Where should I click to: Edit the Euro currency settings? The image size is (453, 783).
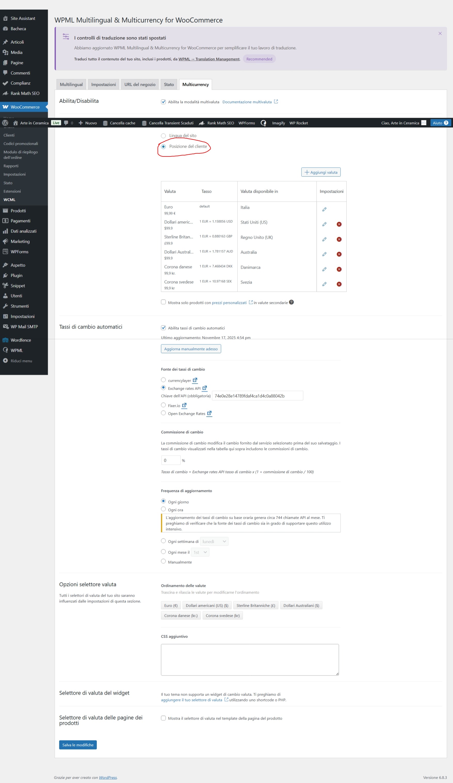324,209
